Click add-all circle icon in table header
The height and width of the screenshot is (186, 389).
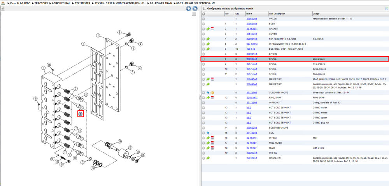pyautogui.click(x=203, y=14)
